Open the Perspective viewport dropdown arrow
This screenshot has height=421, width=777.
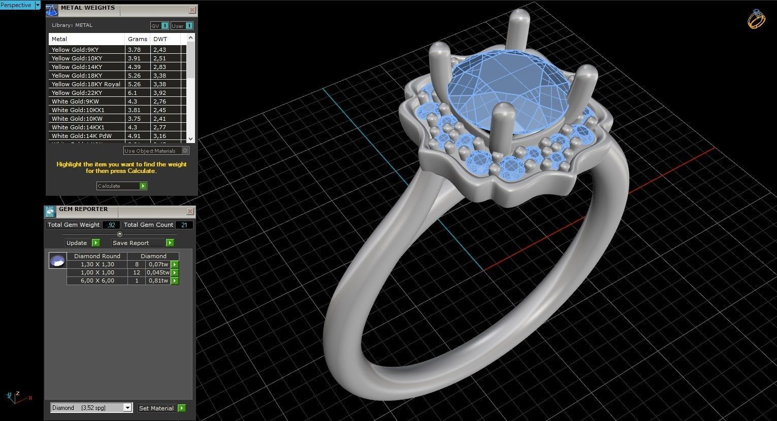pos(37,5)
